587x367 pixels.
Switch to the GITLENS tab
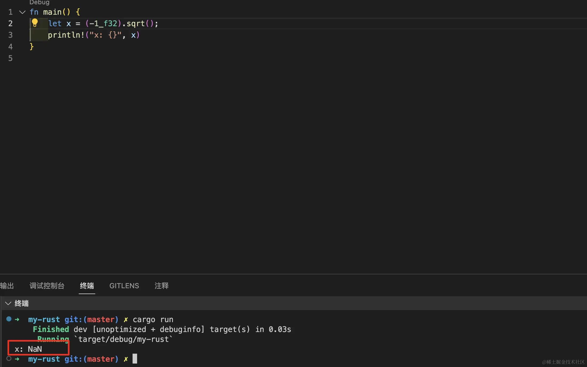click(x=124, y=286)
